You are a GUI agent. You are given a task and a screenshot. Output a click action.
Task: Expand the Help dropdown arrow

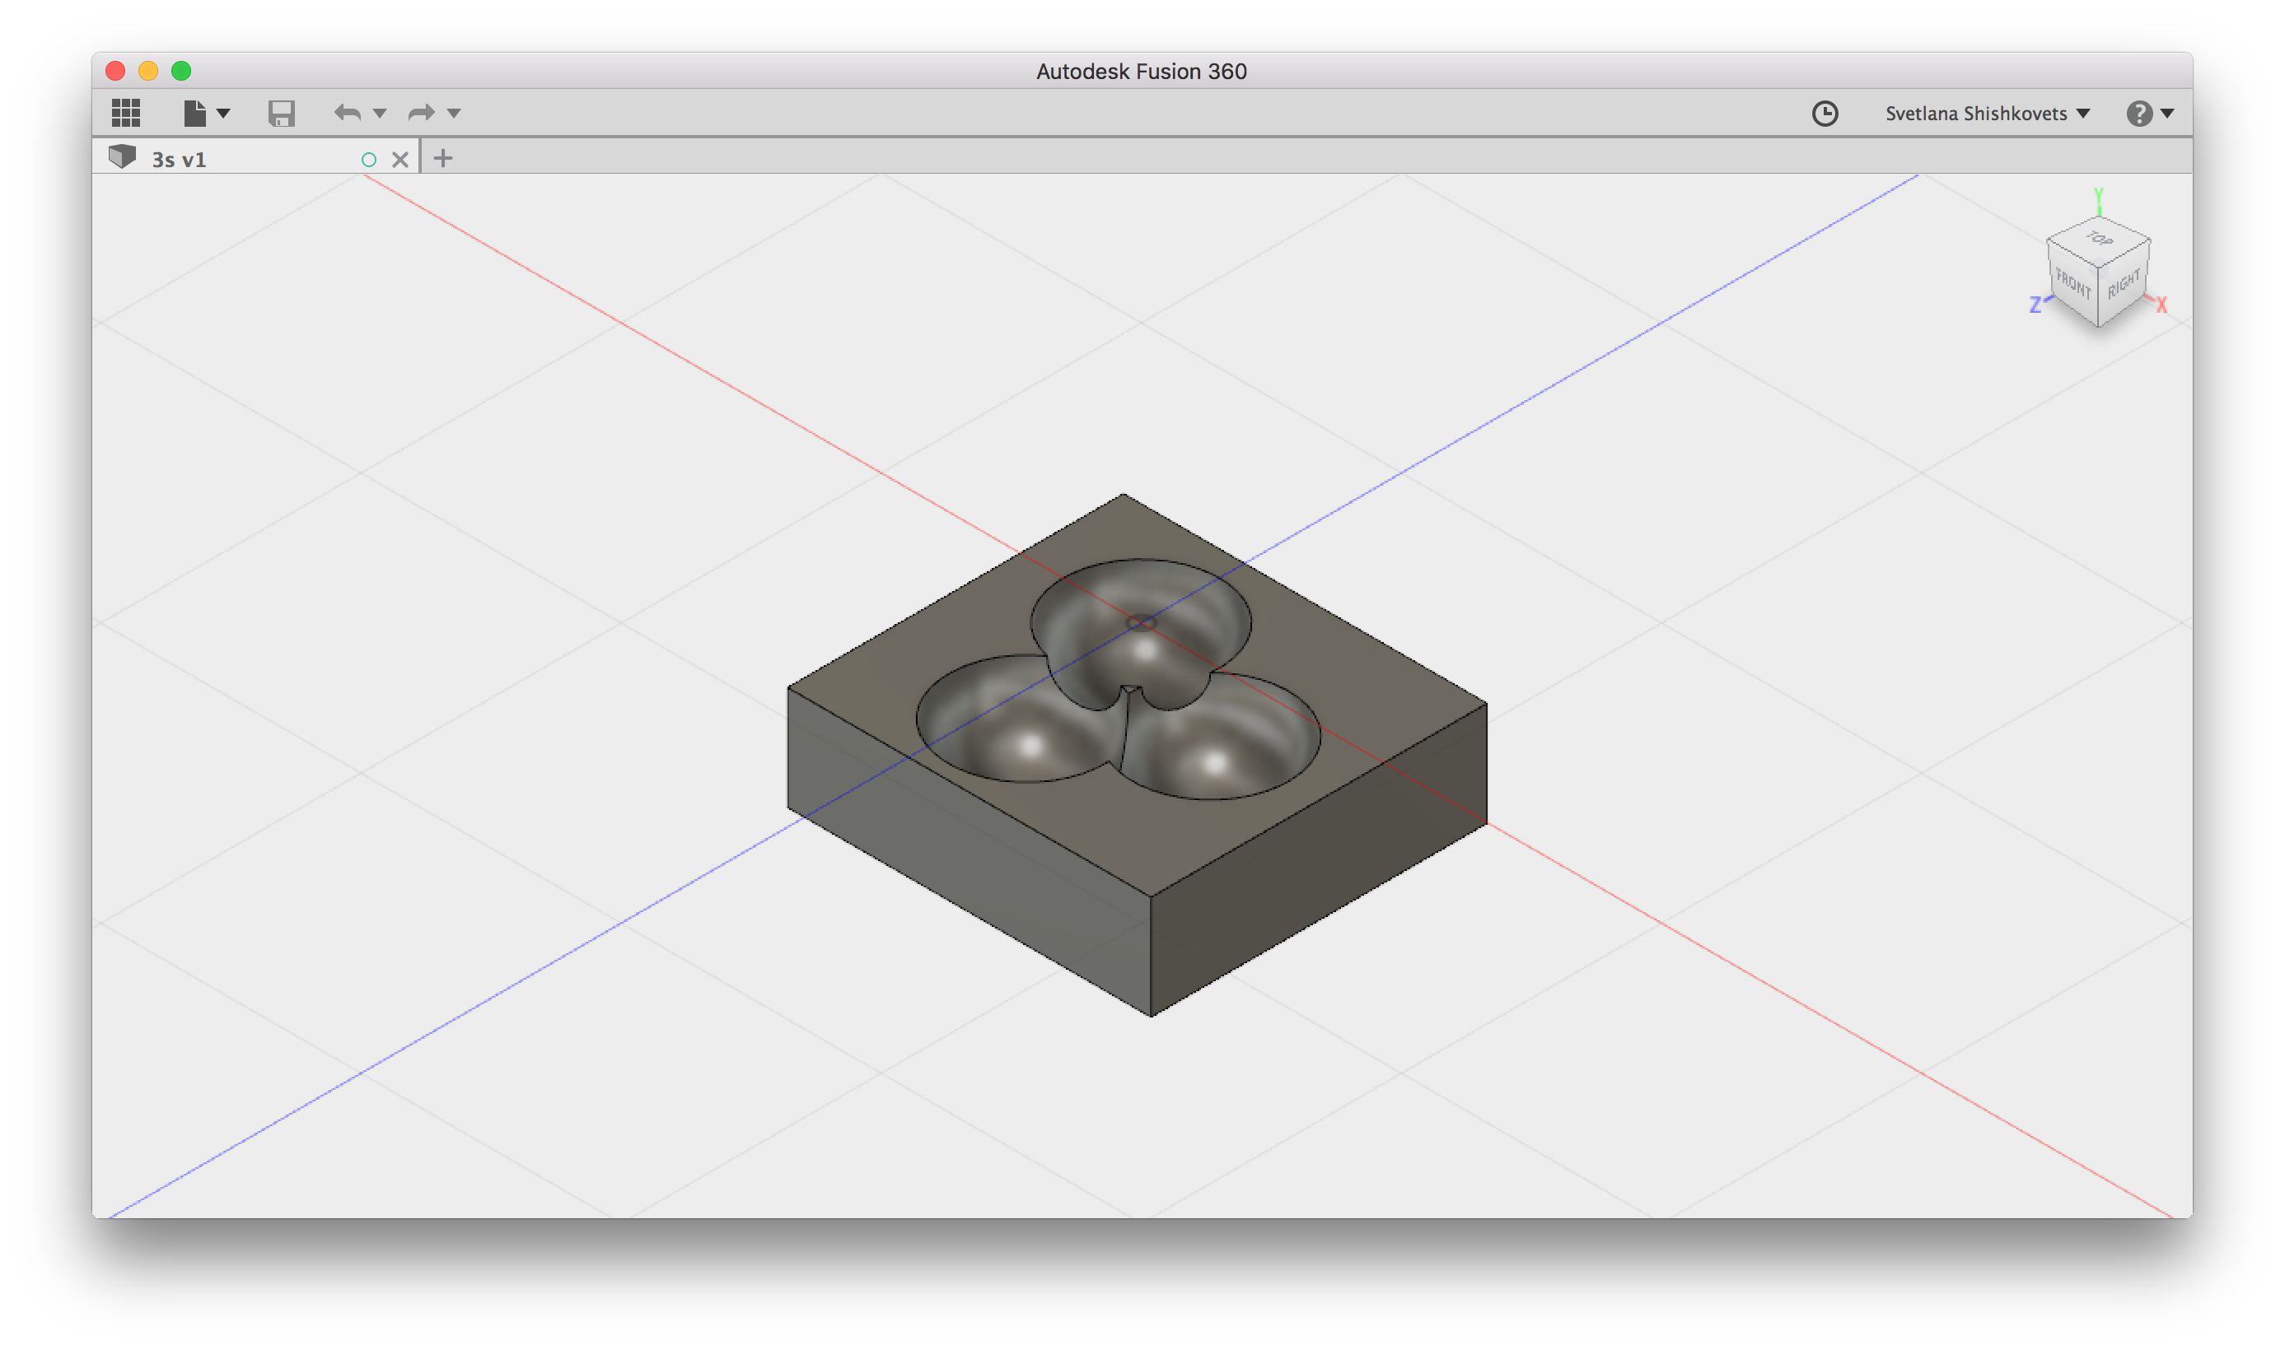pos(2167,114)
